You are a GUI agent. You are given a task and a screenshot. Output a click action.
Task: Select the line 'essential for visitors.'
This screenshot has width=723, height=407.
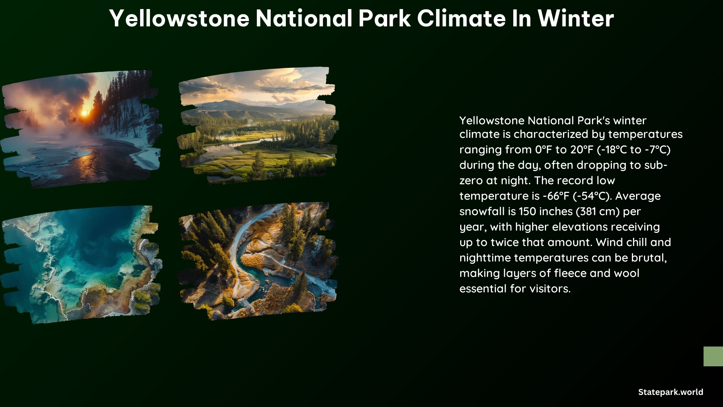[515, 289]
